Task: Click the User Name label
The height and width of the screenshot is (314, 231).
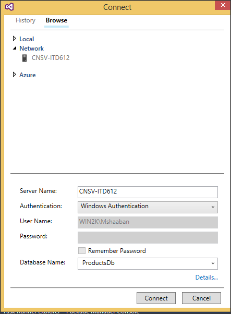Action: click(x=36, y=221)
